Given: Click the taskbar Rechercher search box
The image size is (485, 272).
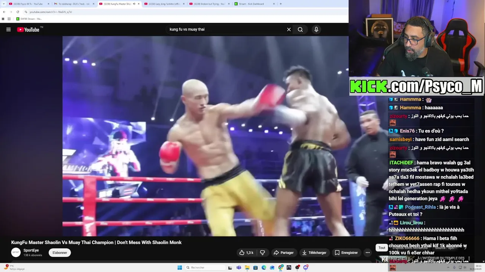Looking at the screenshot, I should pyautogui.click(x=205, y=267).
